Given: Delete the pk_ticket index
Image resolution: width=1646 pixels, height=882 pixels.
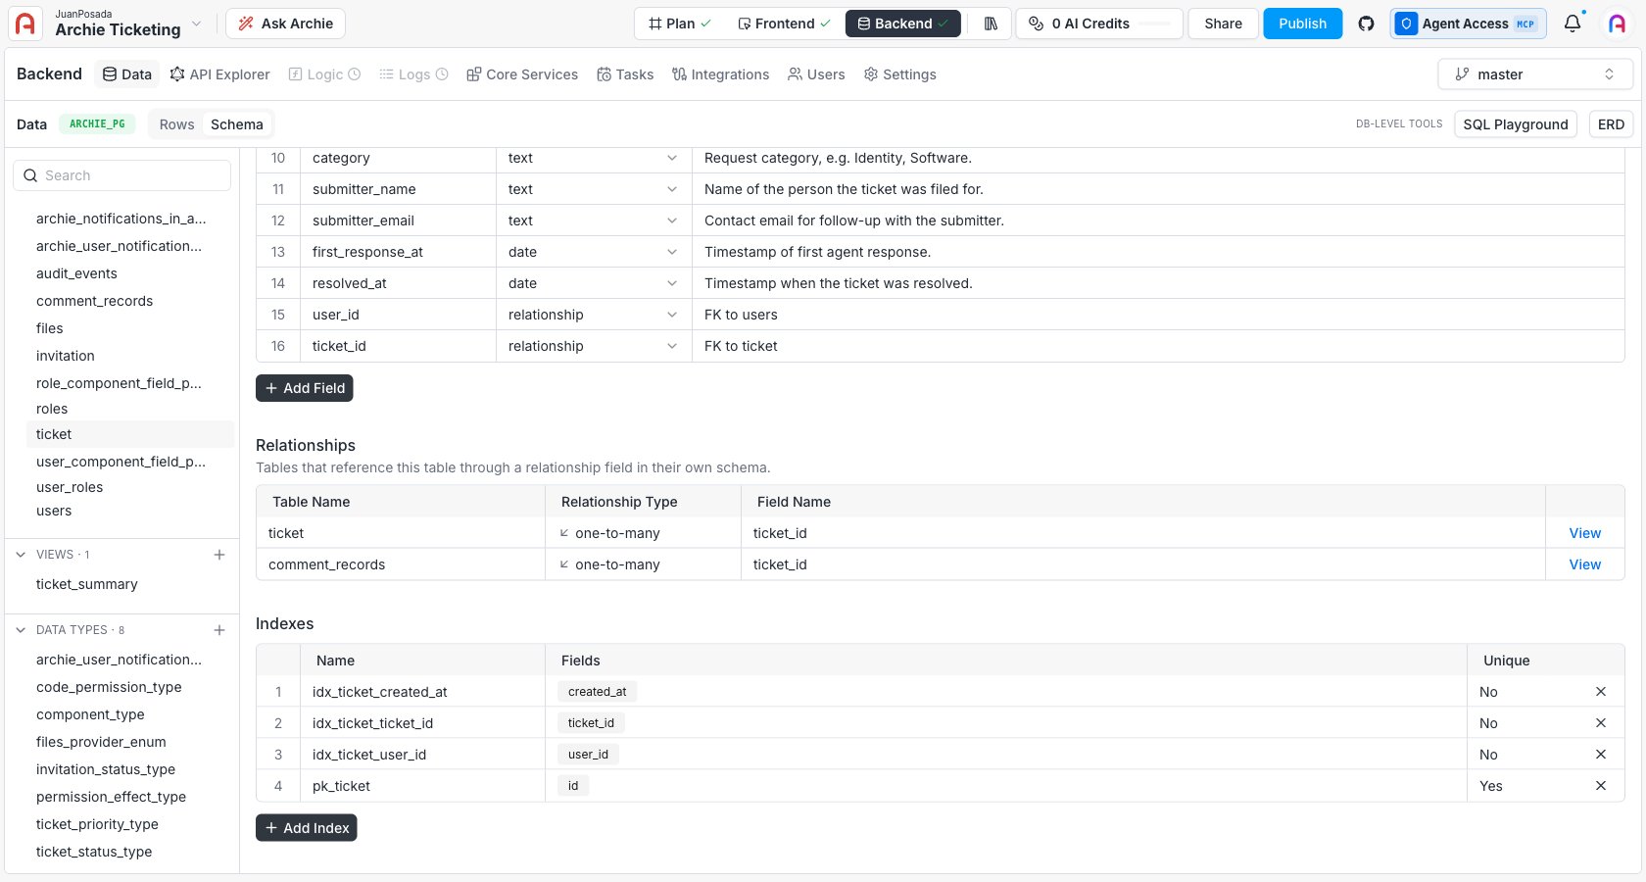Looking at the screenshot, I should click(1601, 786).
